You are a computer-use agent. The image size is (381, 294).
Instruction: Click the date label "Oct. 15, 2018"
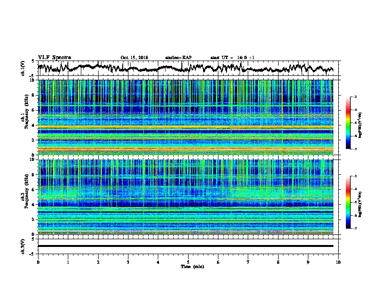[x=134, y=58]
